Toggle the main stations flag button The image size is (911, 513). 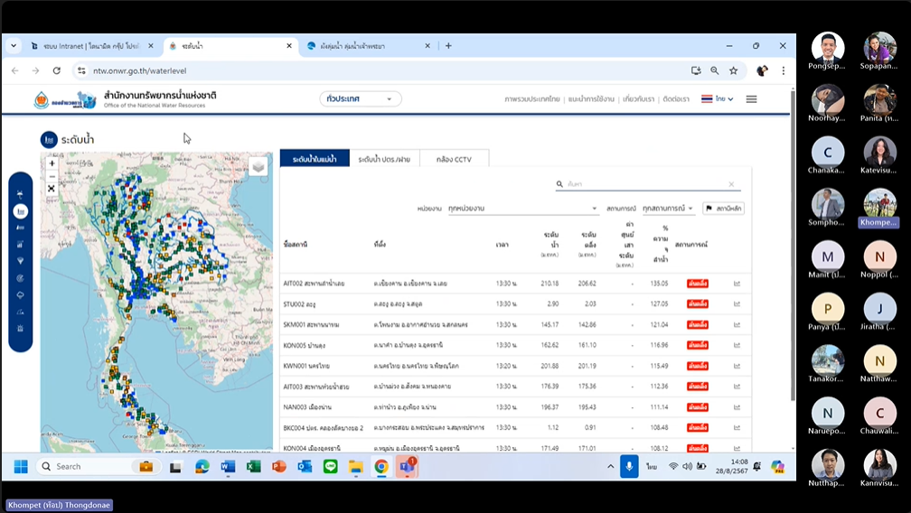pyautogui.click(x=723, y=209)
